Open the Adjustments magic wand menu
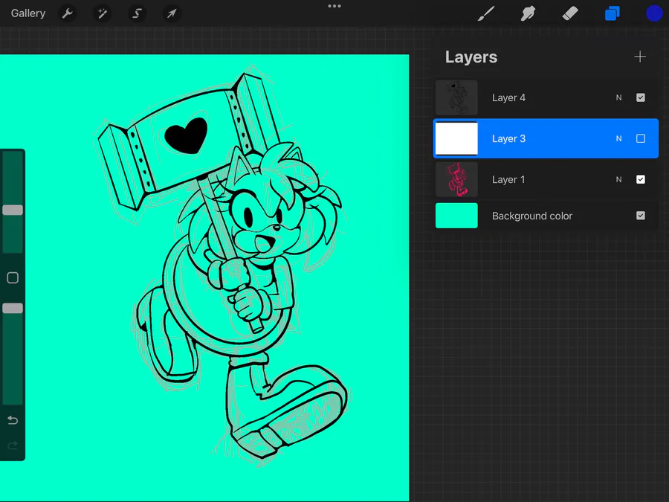The width and height of the screenshot is (669, 502). 103,13
